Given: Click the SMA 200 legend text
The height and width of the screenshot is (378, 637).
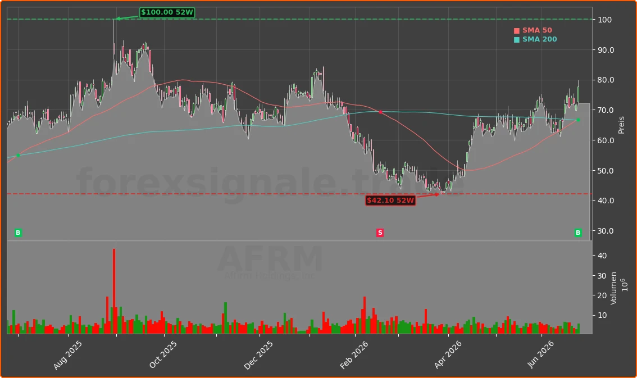Looking at the screenshot, I should click(539, 39).
